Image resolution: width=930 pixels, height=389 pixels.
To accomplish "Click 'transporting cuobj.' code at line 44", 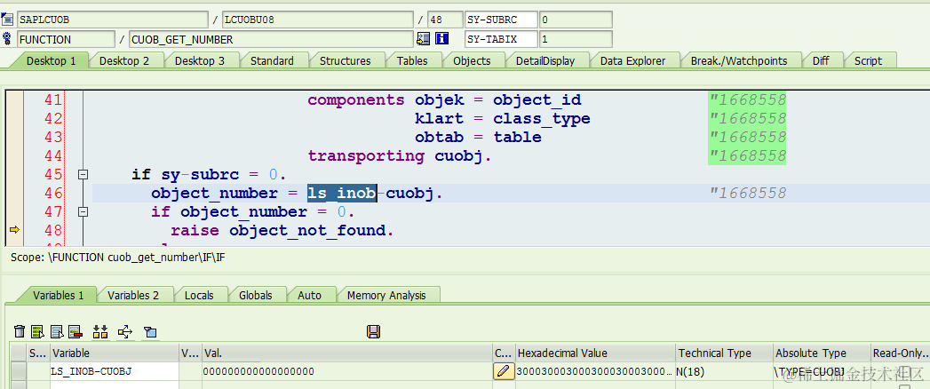I will [x=400, y=156].
